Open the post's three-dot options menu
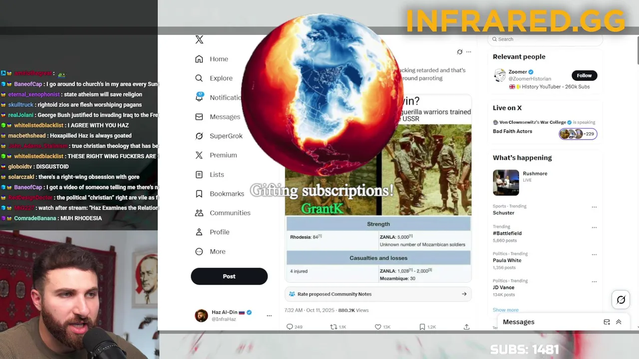Screen dimensions: 639x359 click(468, 52)
